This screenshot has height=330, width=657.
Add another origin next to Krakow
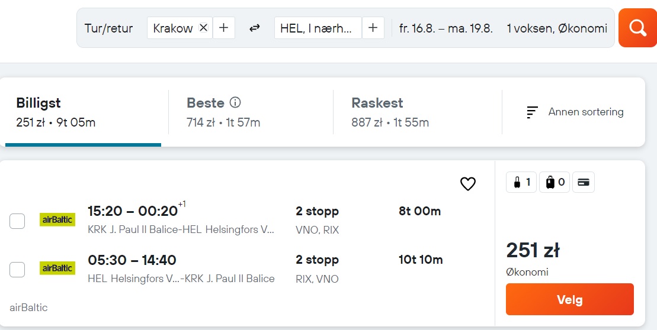[224, 28]
